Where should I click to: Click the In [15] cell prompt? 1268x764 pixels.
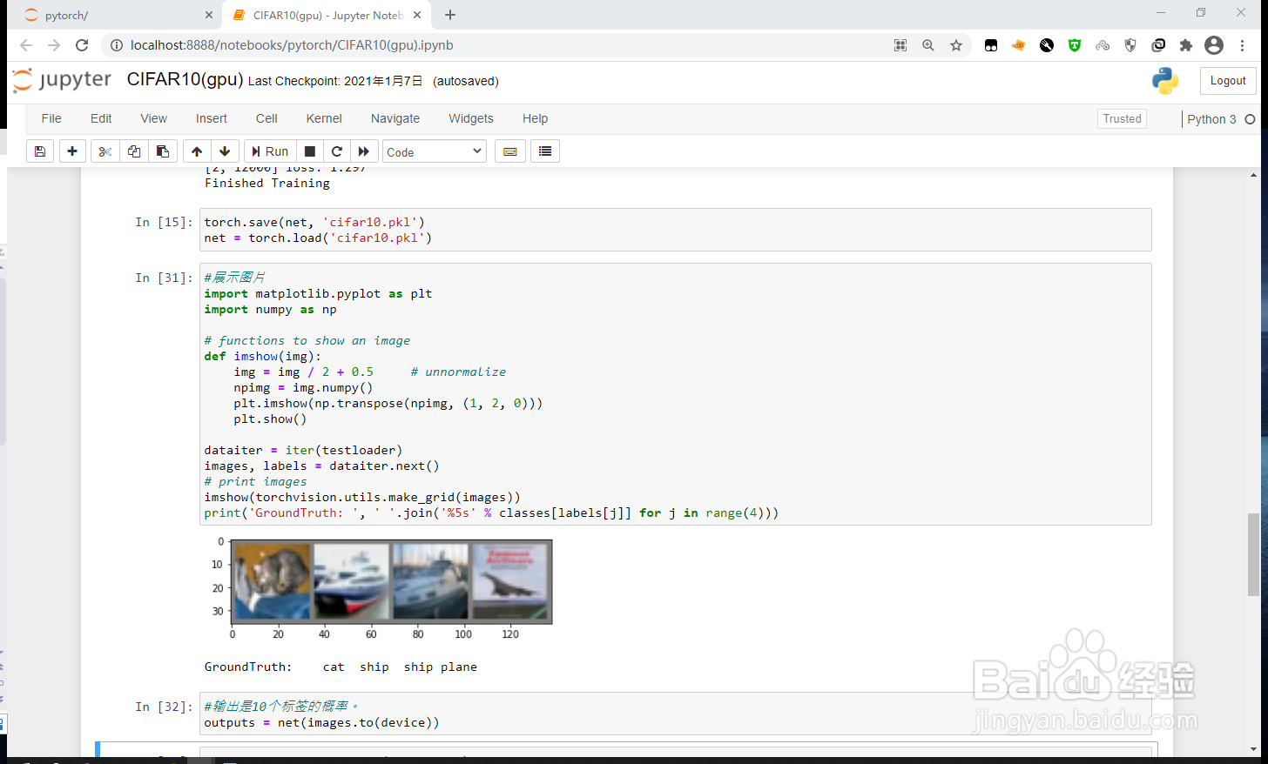pyautogui.click(x=164, y=222)
